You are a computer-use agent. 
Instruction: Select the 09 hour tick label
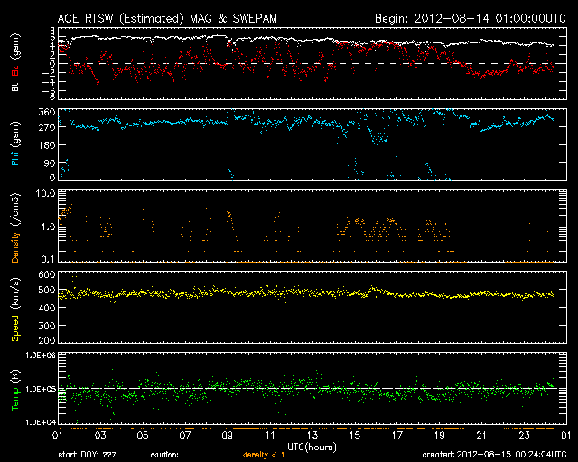(228, 436)
